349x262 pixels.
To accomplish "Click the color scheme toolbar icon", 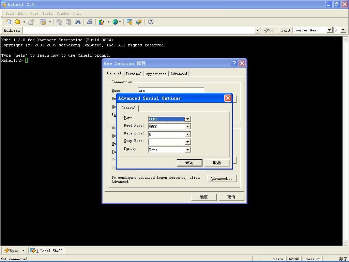I will [x=101, y=22].
